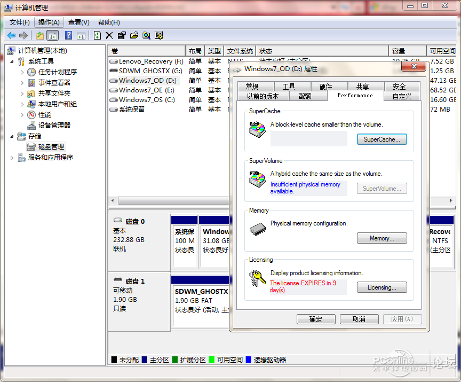Switch to the 安全 tab

(402, 86)
